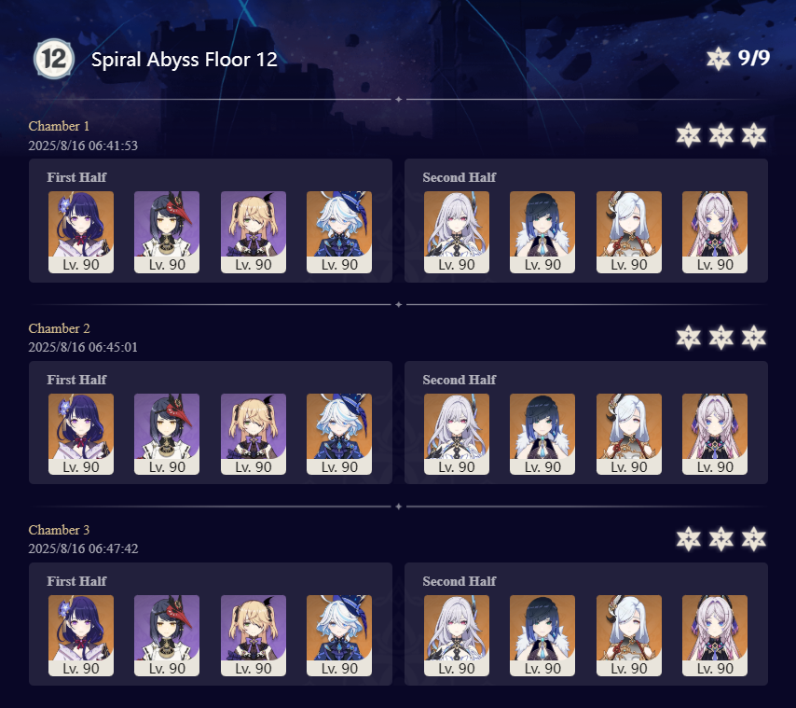Viewport: 796px width, 708px height.
Task: Select Skirk's portrait in Chamber 1 Second Half
Action: pyautogui.click(x=457, y=232)
